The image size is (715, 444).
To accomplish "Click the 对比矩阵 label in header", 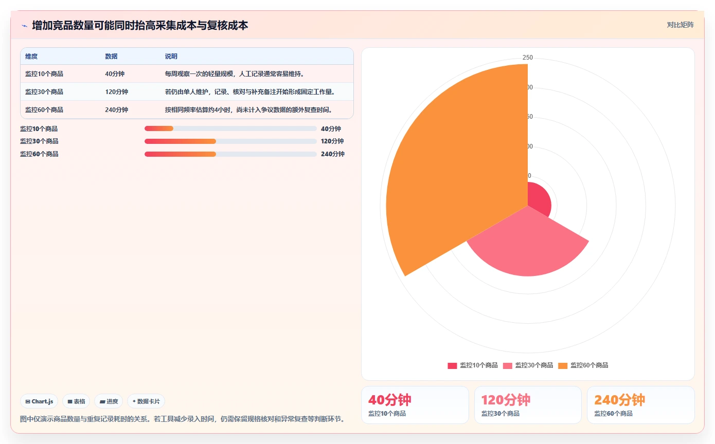I will tap(680, 25).
